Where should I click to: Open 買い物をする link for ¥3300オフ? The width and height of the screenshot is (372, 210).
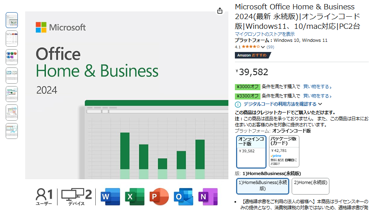pyautogui.click(x=317, y=96)
